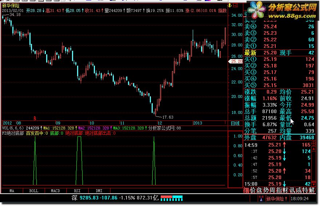This screenshot has width=320, height=206.
Task: Select the 财 tab in the quote panel
Action: pyautogui.click(x=285, y=190)
